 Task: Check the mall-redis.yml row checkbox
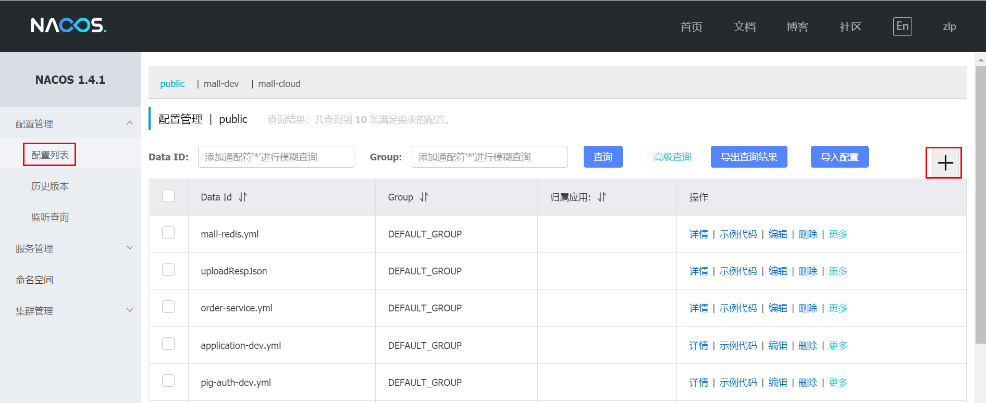168,233
